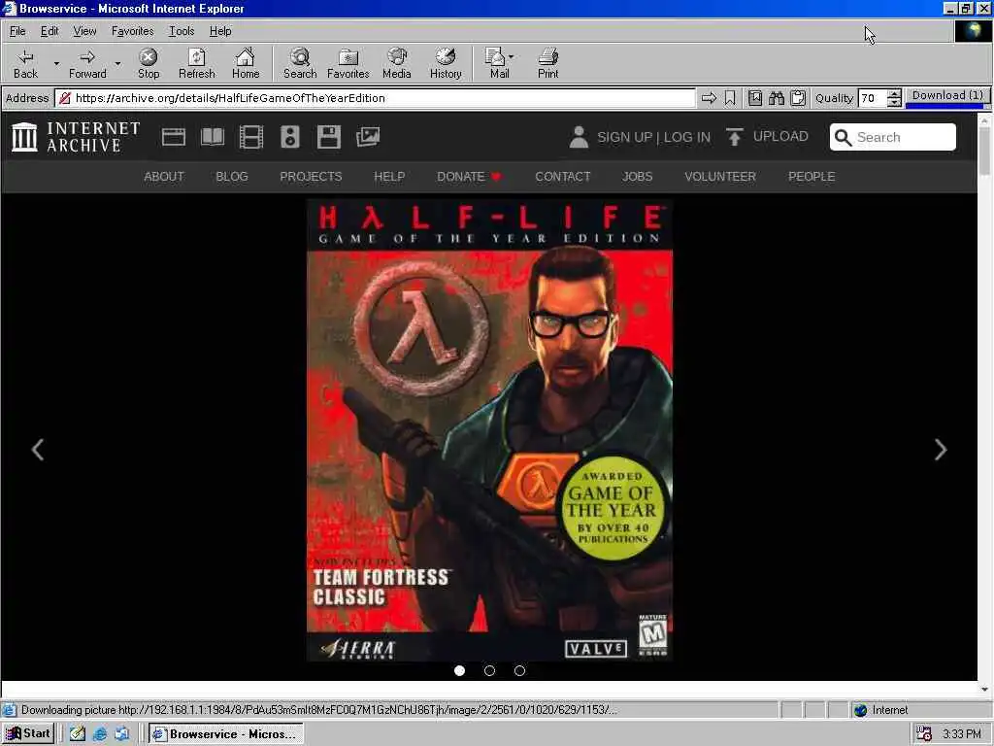
Task: Reload the page with Refresh
Action: pyautogui.click(x=196, y=63)
